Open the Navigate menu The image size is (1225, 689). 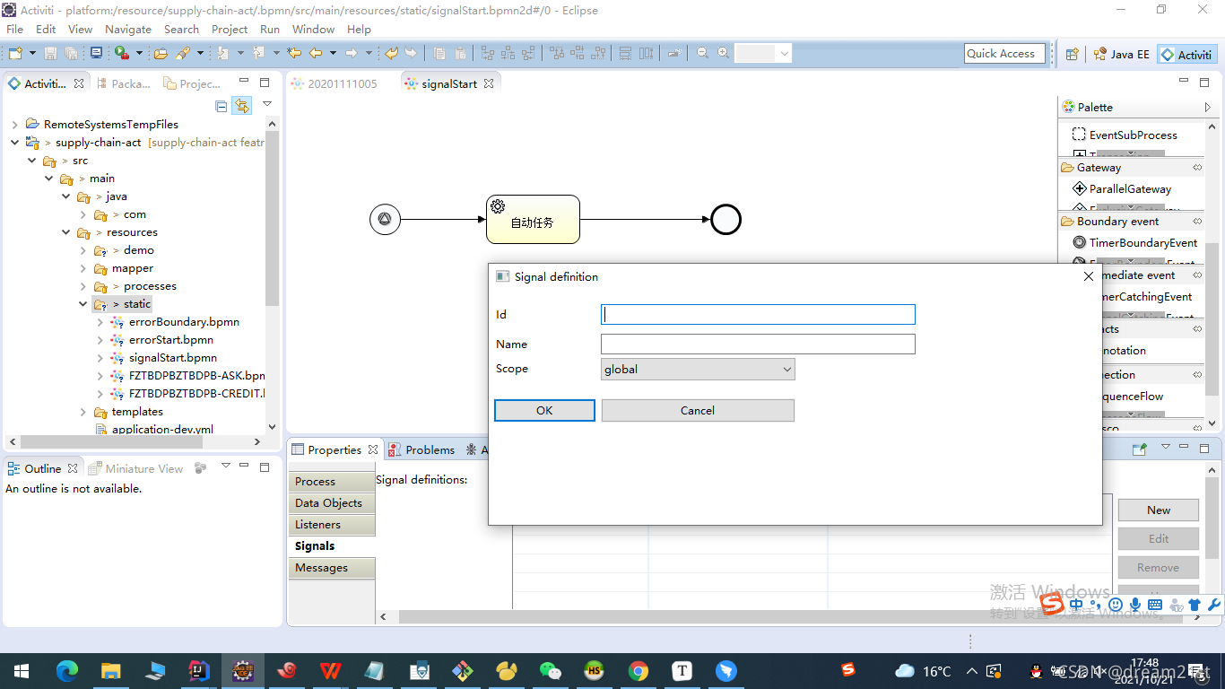128,29
